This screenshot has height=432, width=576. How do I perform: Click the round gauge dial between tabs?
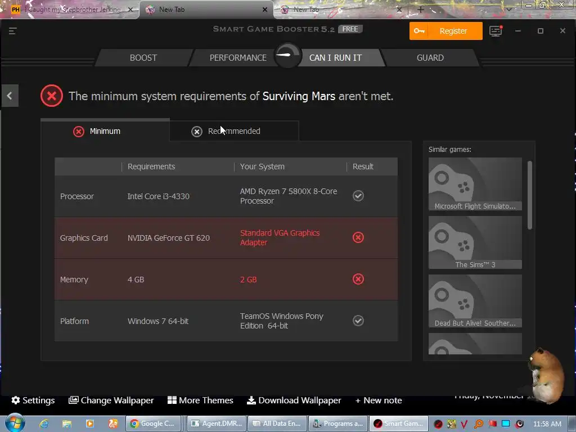pyautogui.click(x=287, y=56)
